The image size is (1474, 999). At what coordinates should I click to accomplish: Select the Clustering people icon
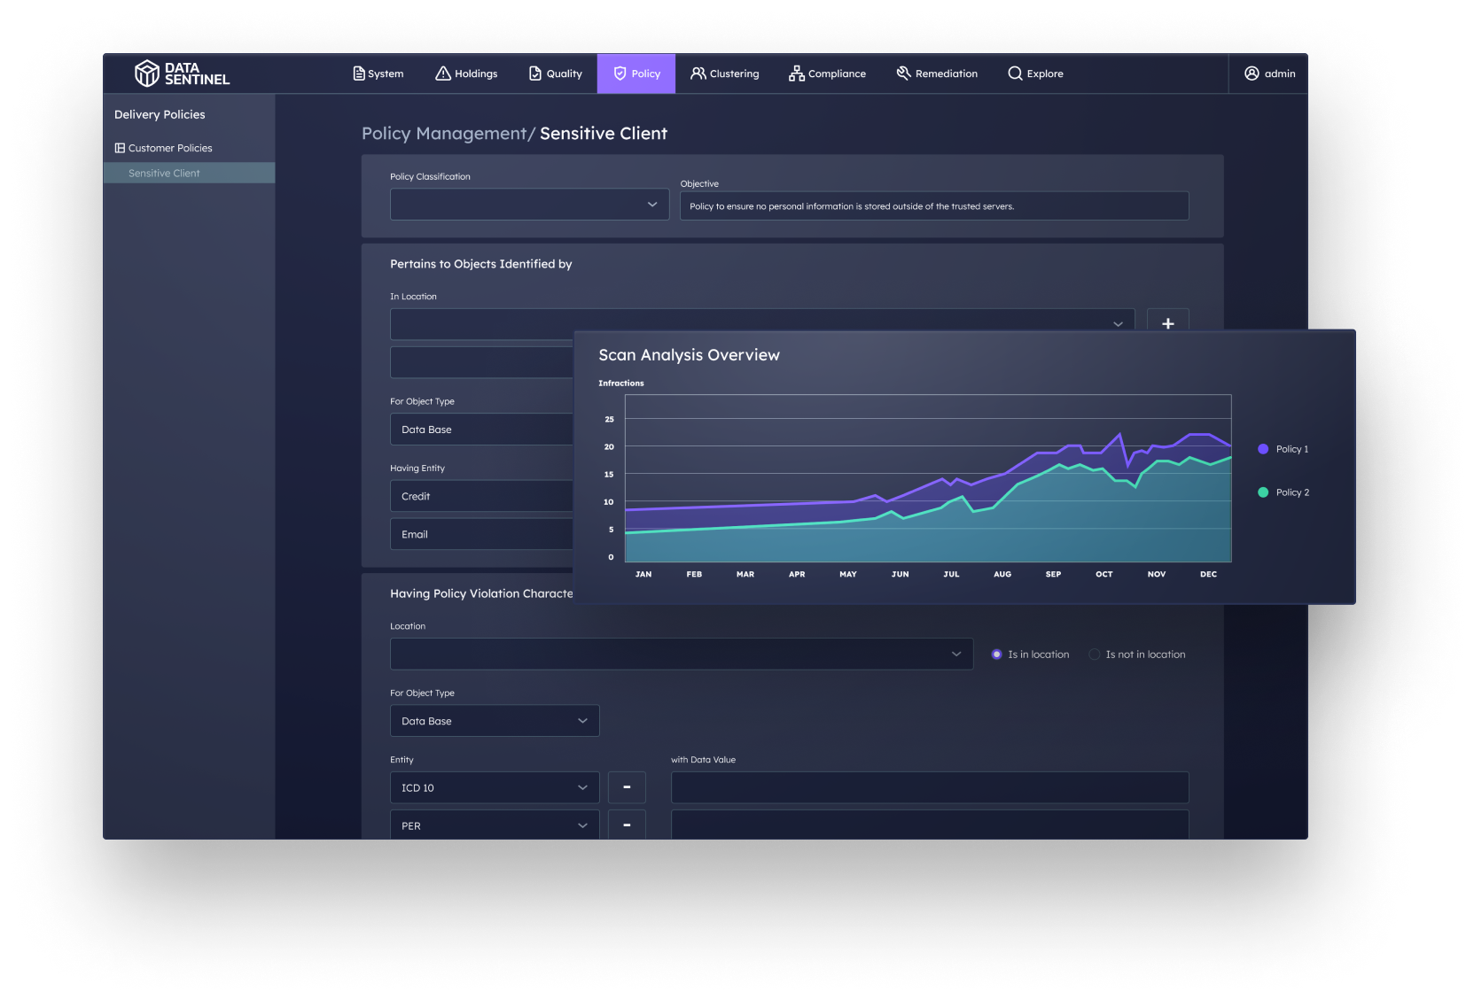(x=699, y=74)
